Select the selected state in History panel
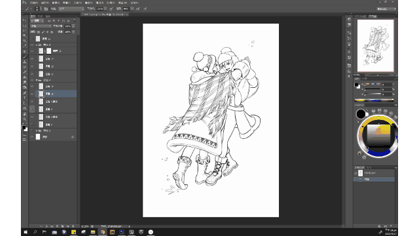Screen dimensions: 419x236 pyautogui.click(x=374, y=179)
